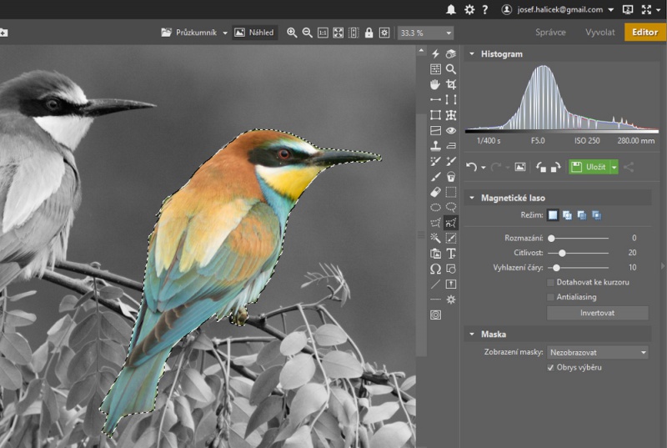Image resolution: width=667 pixels, height=448 pixels.
Task: Select the Polygon Lasso tool
Action: coord(435,223)
